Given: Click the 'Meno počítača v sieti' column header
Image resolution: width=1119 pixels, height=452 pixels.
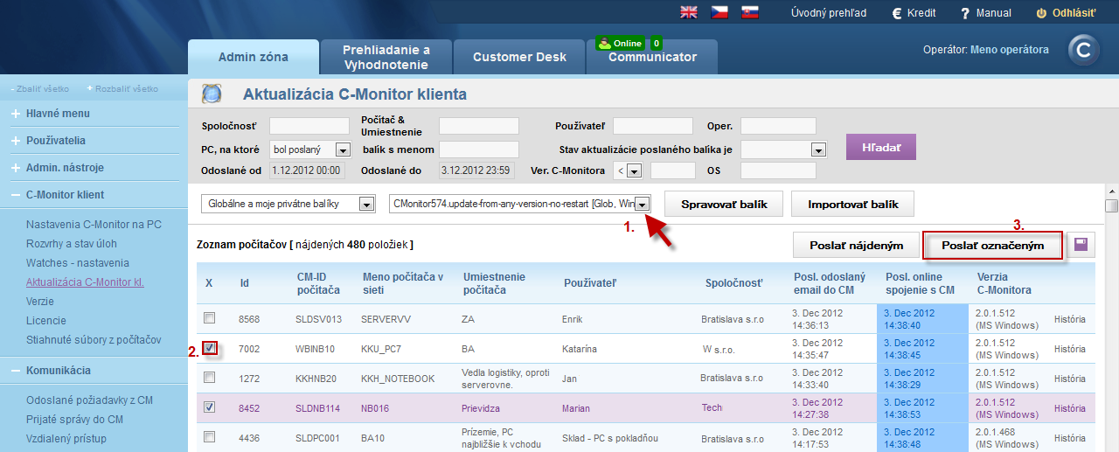Looking at the screenshot, I should (403, 282).
